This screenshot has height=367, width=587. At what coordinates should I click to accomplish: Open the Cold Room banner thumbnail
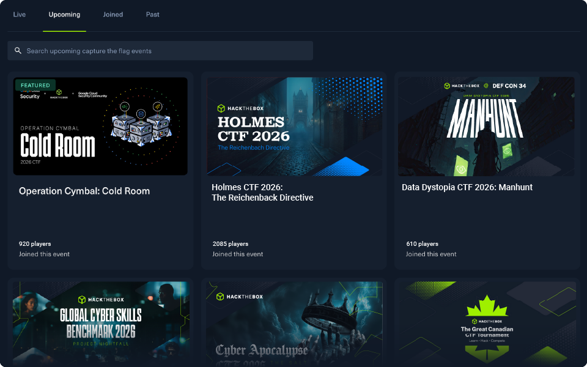pos(100,126)
